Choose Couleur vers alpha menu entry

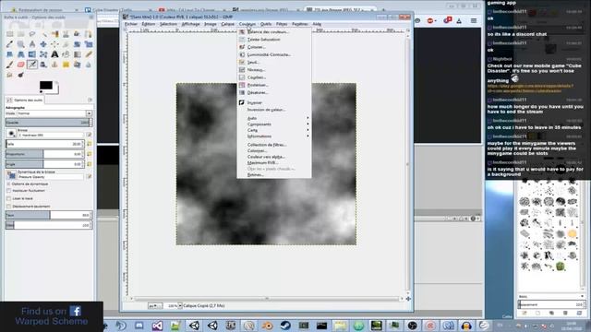click(274, 157)
